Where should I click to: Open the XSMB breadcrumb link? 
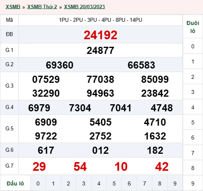click(13, 7)
